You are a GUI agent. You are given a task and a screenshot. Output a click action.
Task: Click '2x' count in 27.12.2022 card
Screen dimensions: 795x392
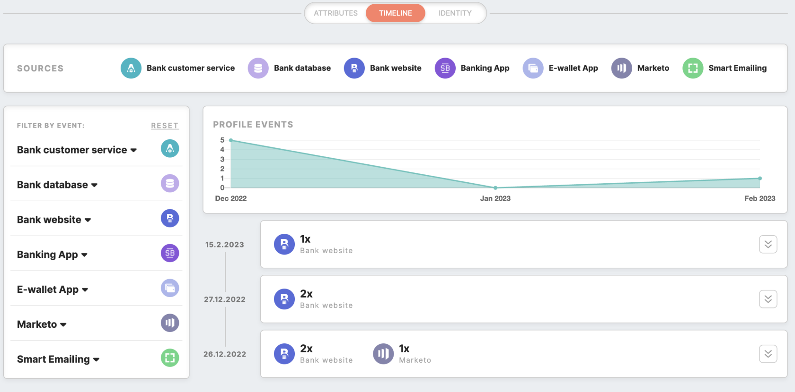pos(306,294)
